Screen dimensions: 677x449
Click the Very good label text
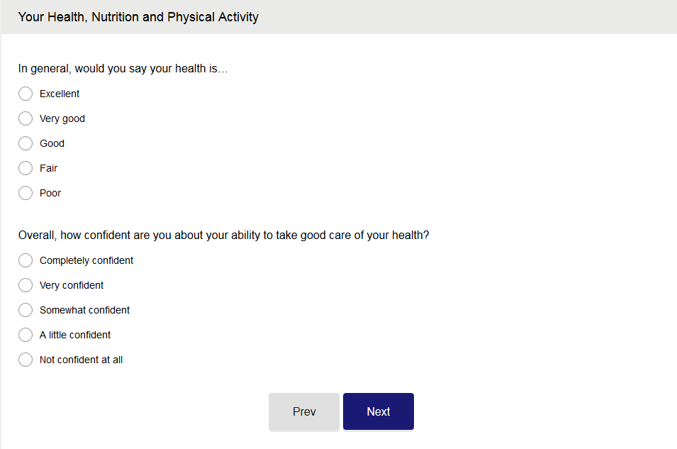click(x=62, y=118)
